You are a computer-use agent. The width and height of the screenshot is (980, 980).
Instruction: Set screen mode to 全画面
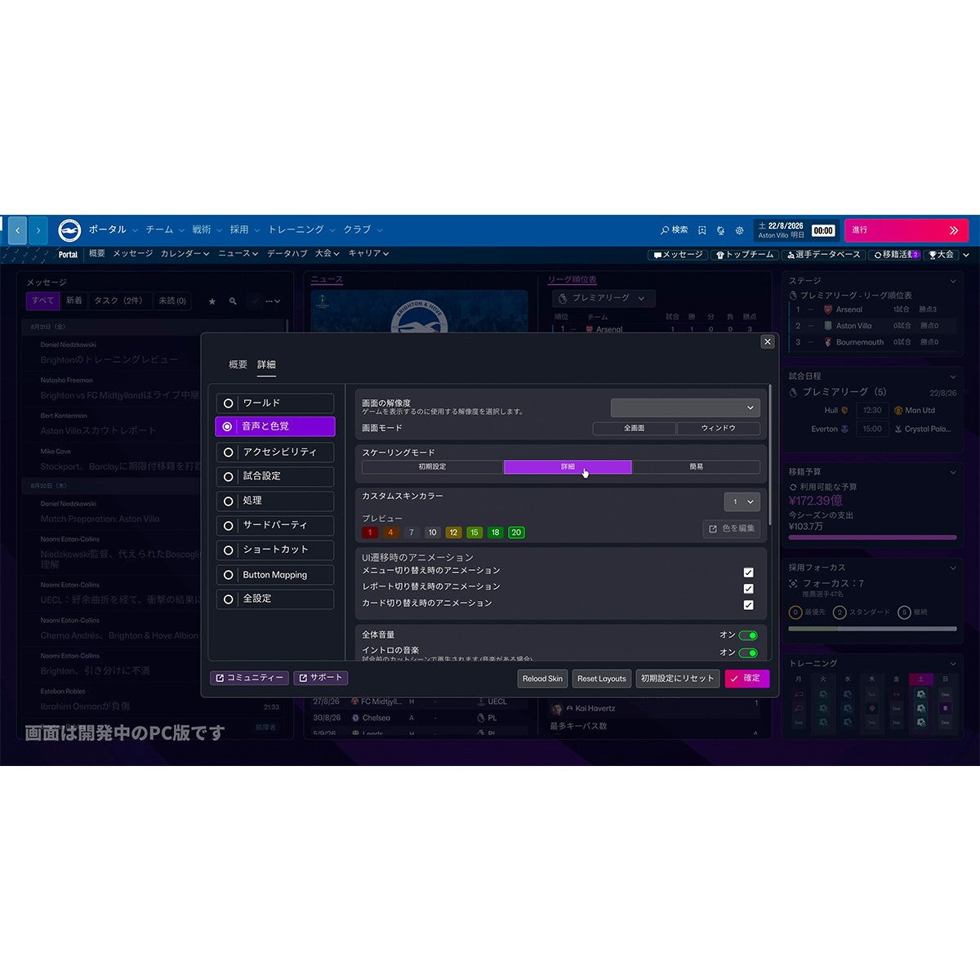[x=635, y=428]
